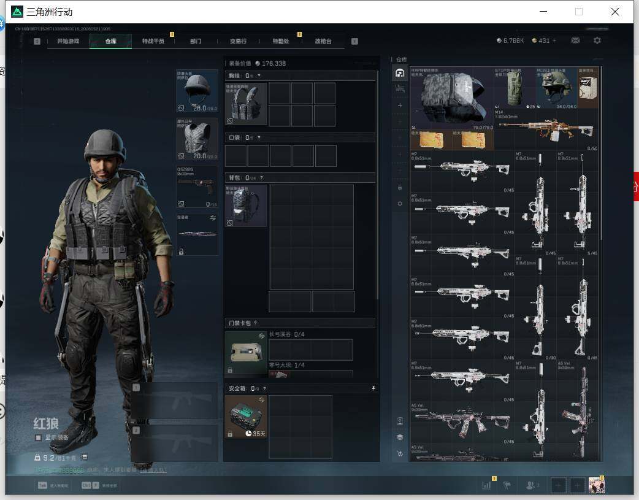The image size is (639, 500).
Task: Open the friends icon in bottom bar
Action: 531,485
